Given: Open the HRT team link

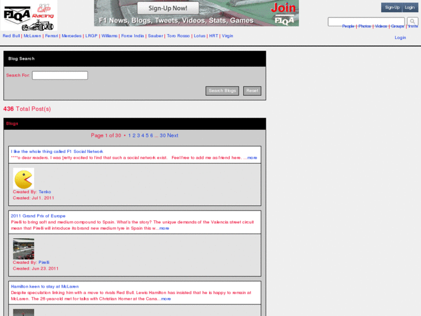Looking at the screenshot, I should pos(214,36).
